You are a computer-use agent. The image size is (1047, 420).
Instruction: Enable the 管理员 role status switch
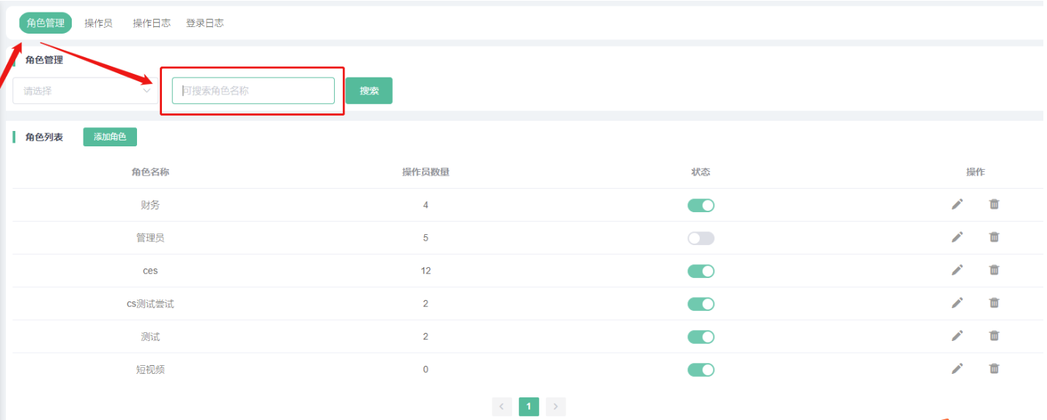point(700,238)
